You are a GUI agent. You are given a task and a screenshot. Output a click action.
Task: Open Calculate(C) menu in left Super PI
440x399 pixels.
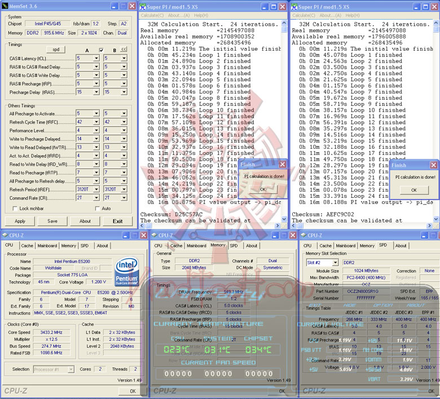[x=152, y=15]
